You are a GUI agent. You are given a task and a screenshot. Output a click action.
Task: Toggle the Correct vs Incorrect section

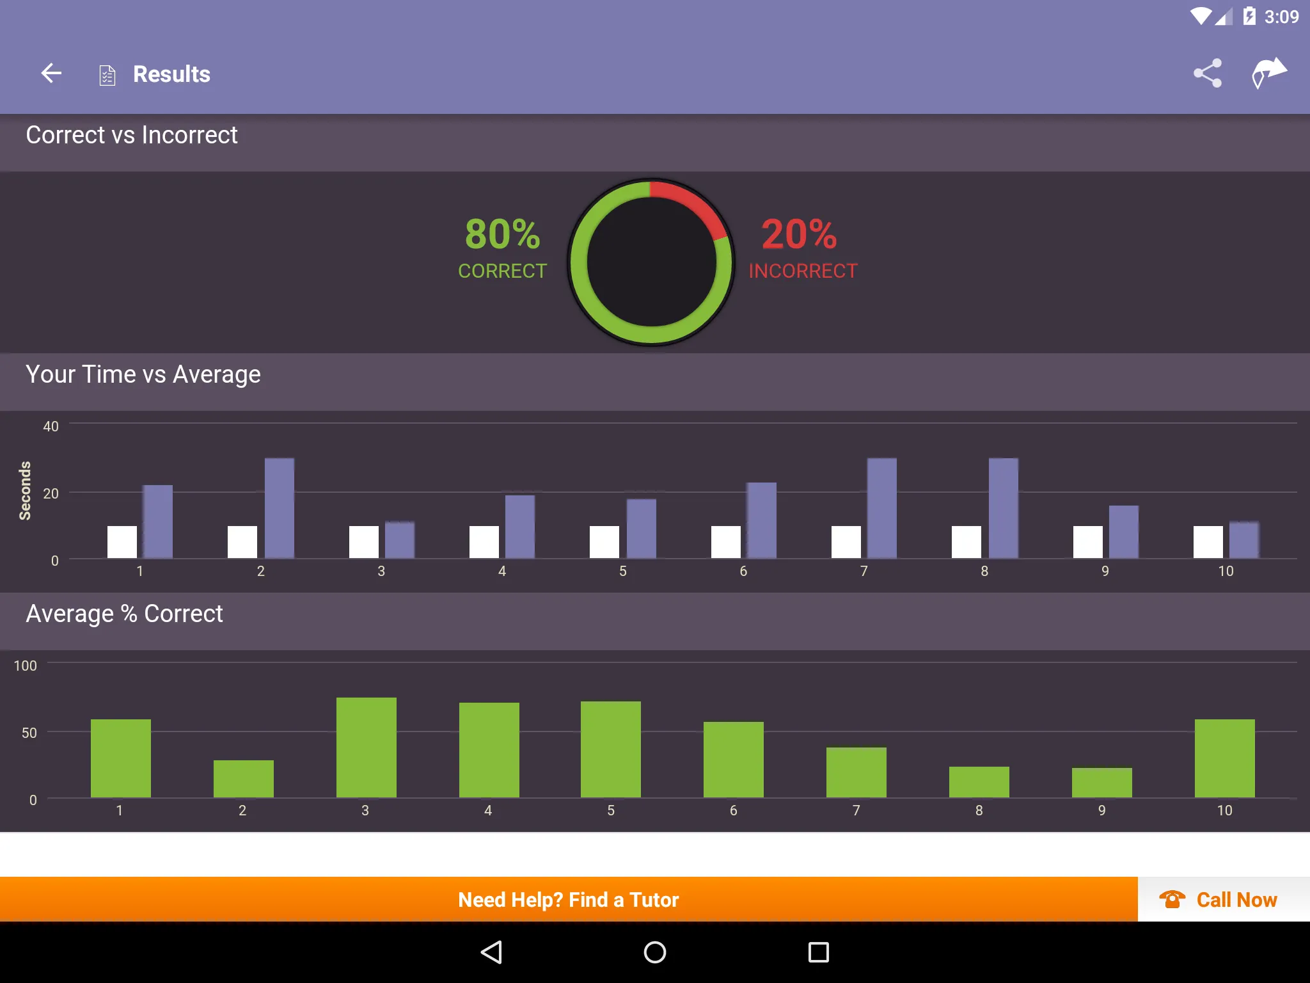coord(655,135)
